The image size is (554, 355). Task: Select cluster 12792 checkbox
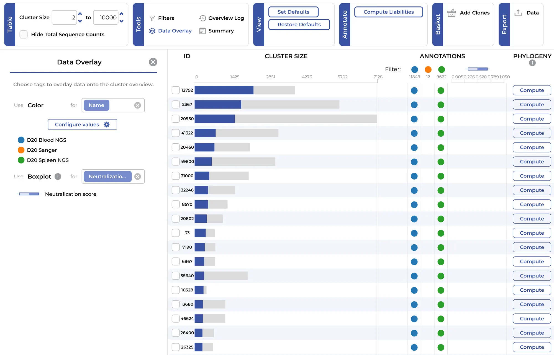(176, 90)
